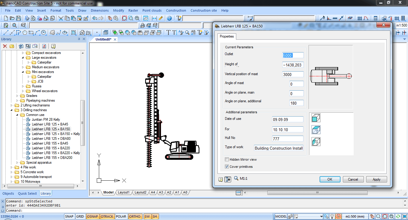Click the Save diskette icon
The image size is (408, 220).
(x=18, y=18)
